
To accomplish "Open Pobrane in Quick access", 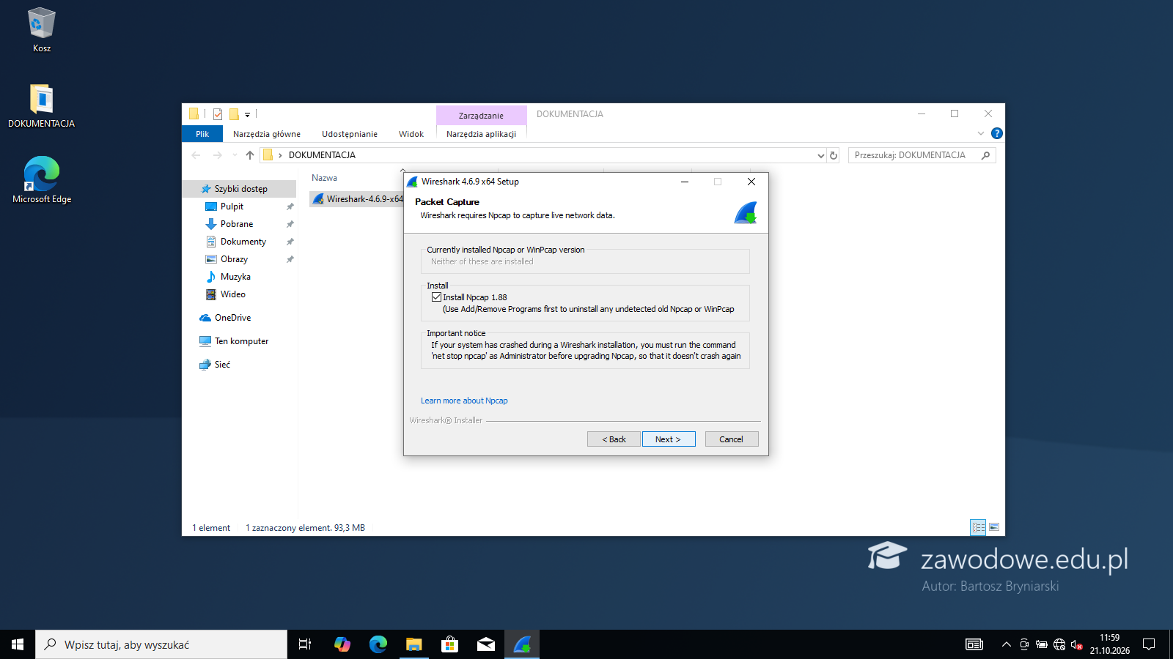I will click(x=237, y=224).
